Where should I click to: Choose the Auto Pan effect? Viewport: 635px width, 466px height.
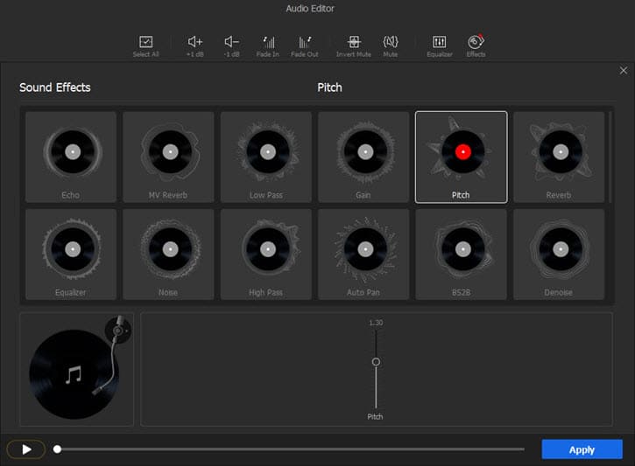[363, 254]
